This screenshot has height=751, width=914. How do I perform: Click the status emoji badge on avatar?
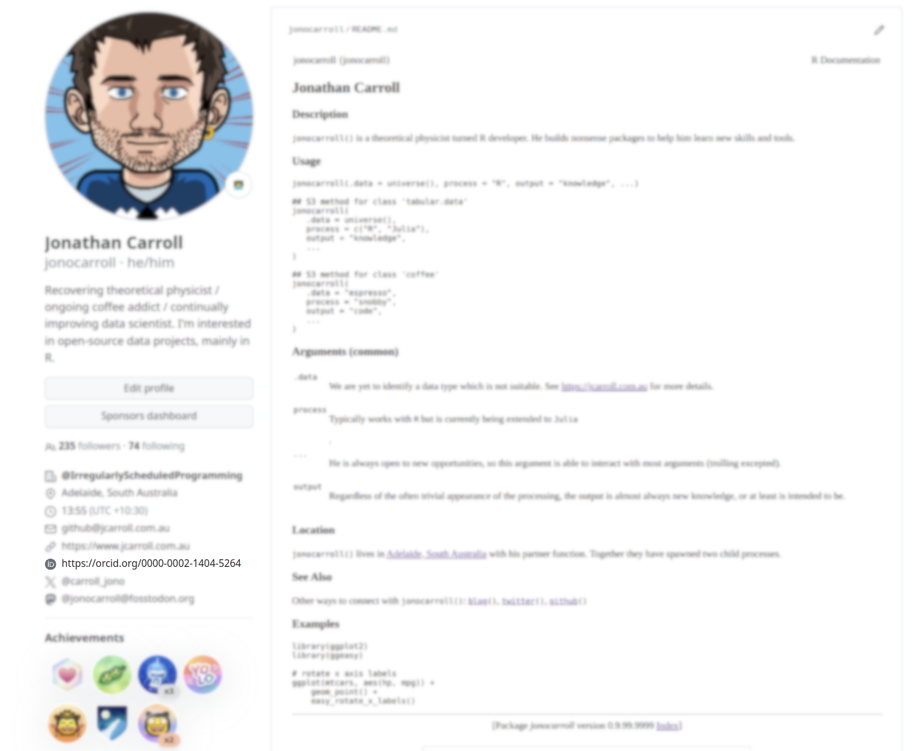(239, 185)
